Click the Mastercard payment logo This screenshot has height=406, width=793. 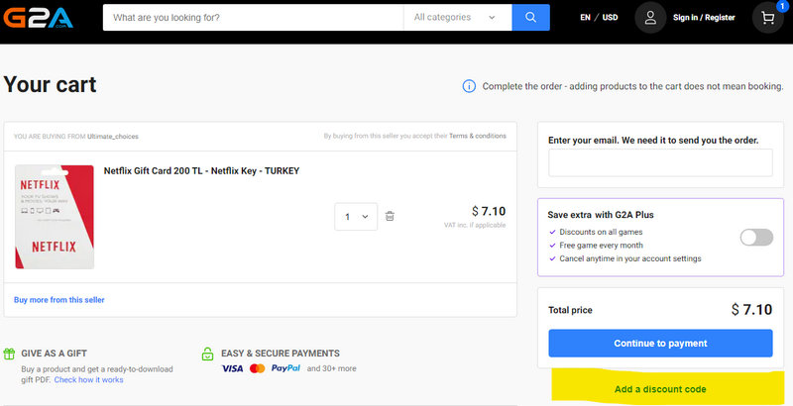(x=258, y=368)
